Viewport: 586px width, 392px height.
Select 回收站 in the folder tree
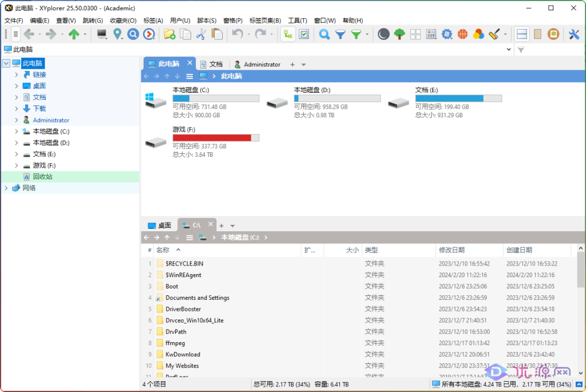(42, 177)
